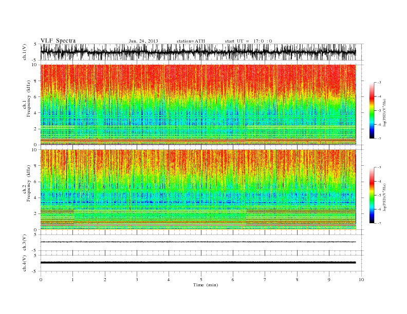The height and width of the screenshot is (314, 407).
Task: Click the 'ch.1(V)' axis label
Action: coord(25,52)
